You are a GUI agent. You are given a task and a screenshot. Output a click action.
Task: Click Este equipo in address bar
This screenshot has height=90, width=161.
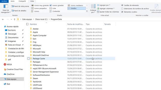tap(27, 19)
